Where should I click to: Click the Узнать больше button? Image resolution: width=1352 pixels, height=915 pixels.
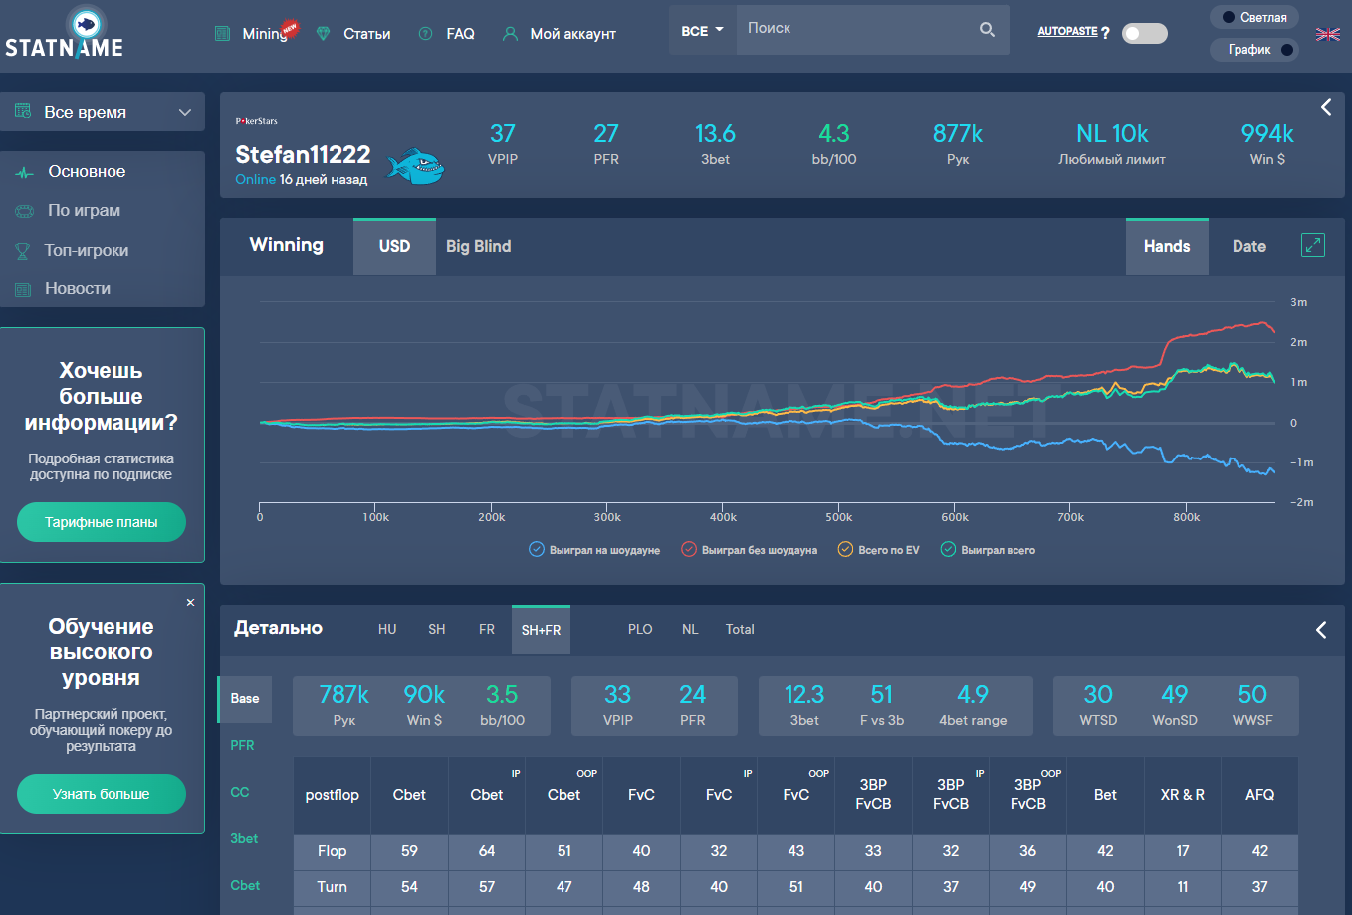(102, 794)
